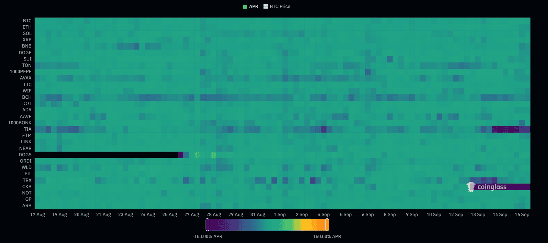
Task: Click the 17 Aug date label
Action: [38, 214]
